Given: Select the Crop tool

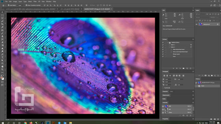Looking at the screenshot, I should (x=2, y=24).
